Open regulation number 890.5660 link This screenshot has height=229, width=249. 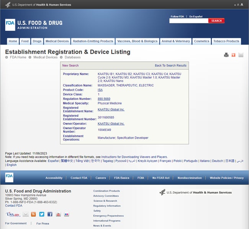pyautogui.click(x=104, y=99)
